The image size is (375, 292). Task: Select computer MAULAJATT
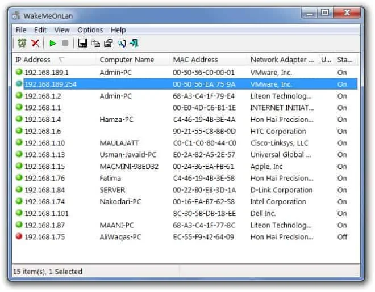[x=119, y=143]
